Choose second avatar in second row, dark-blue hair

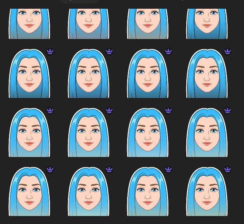88,74
